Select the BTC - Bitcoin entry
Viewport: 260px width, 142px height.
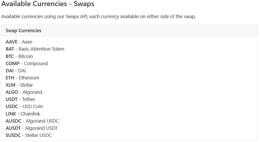click(x=19, y=56)
